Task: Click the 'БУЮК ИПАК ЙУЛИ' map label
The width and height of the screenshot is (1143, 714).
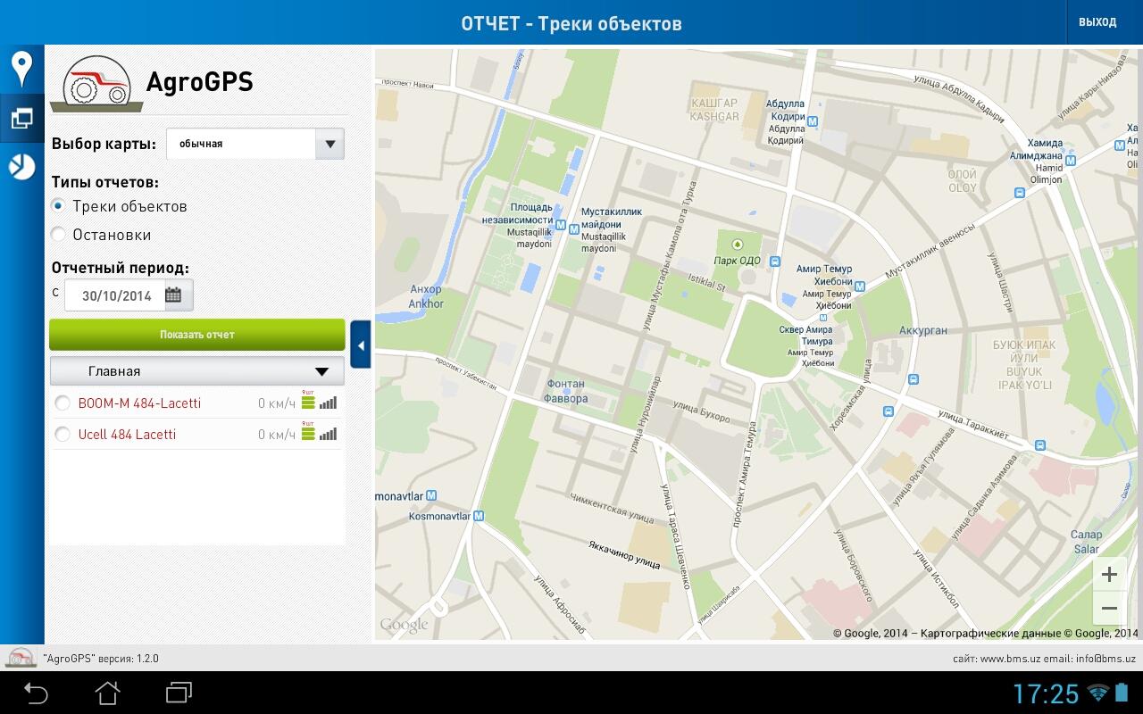Action: pyautogui.click(x=1024, y=352)
